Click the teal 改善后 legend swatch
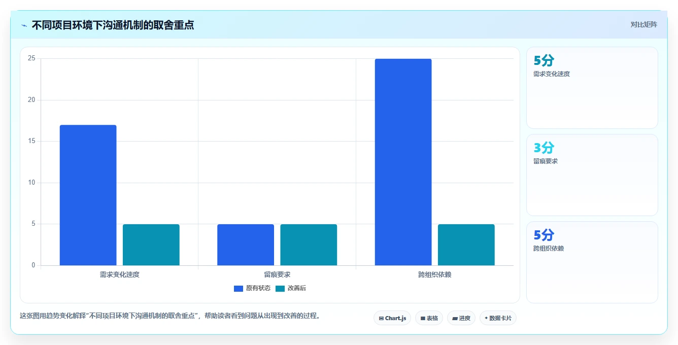The image size is (678, 345). (280, 289)
